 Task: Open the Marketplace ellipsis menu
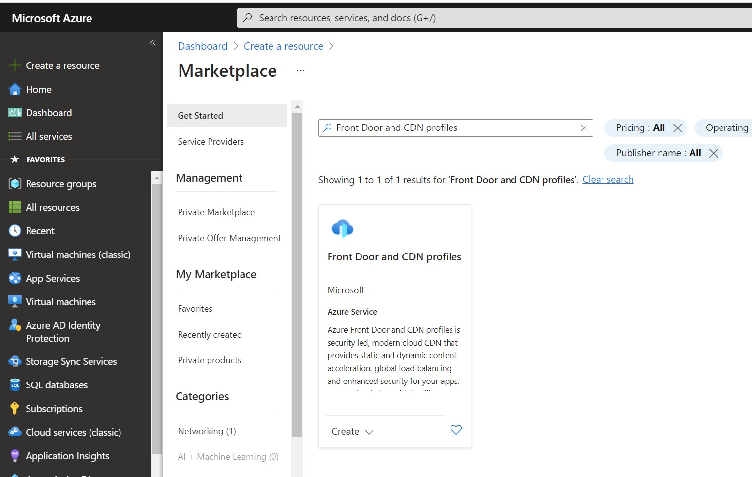click(301, 71)
